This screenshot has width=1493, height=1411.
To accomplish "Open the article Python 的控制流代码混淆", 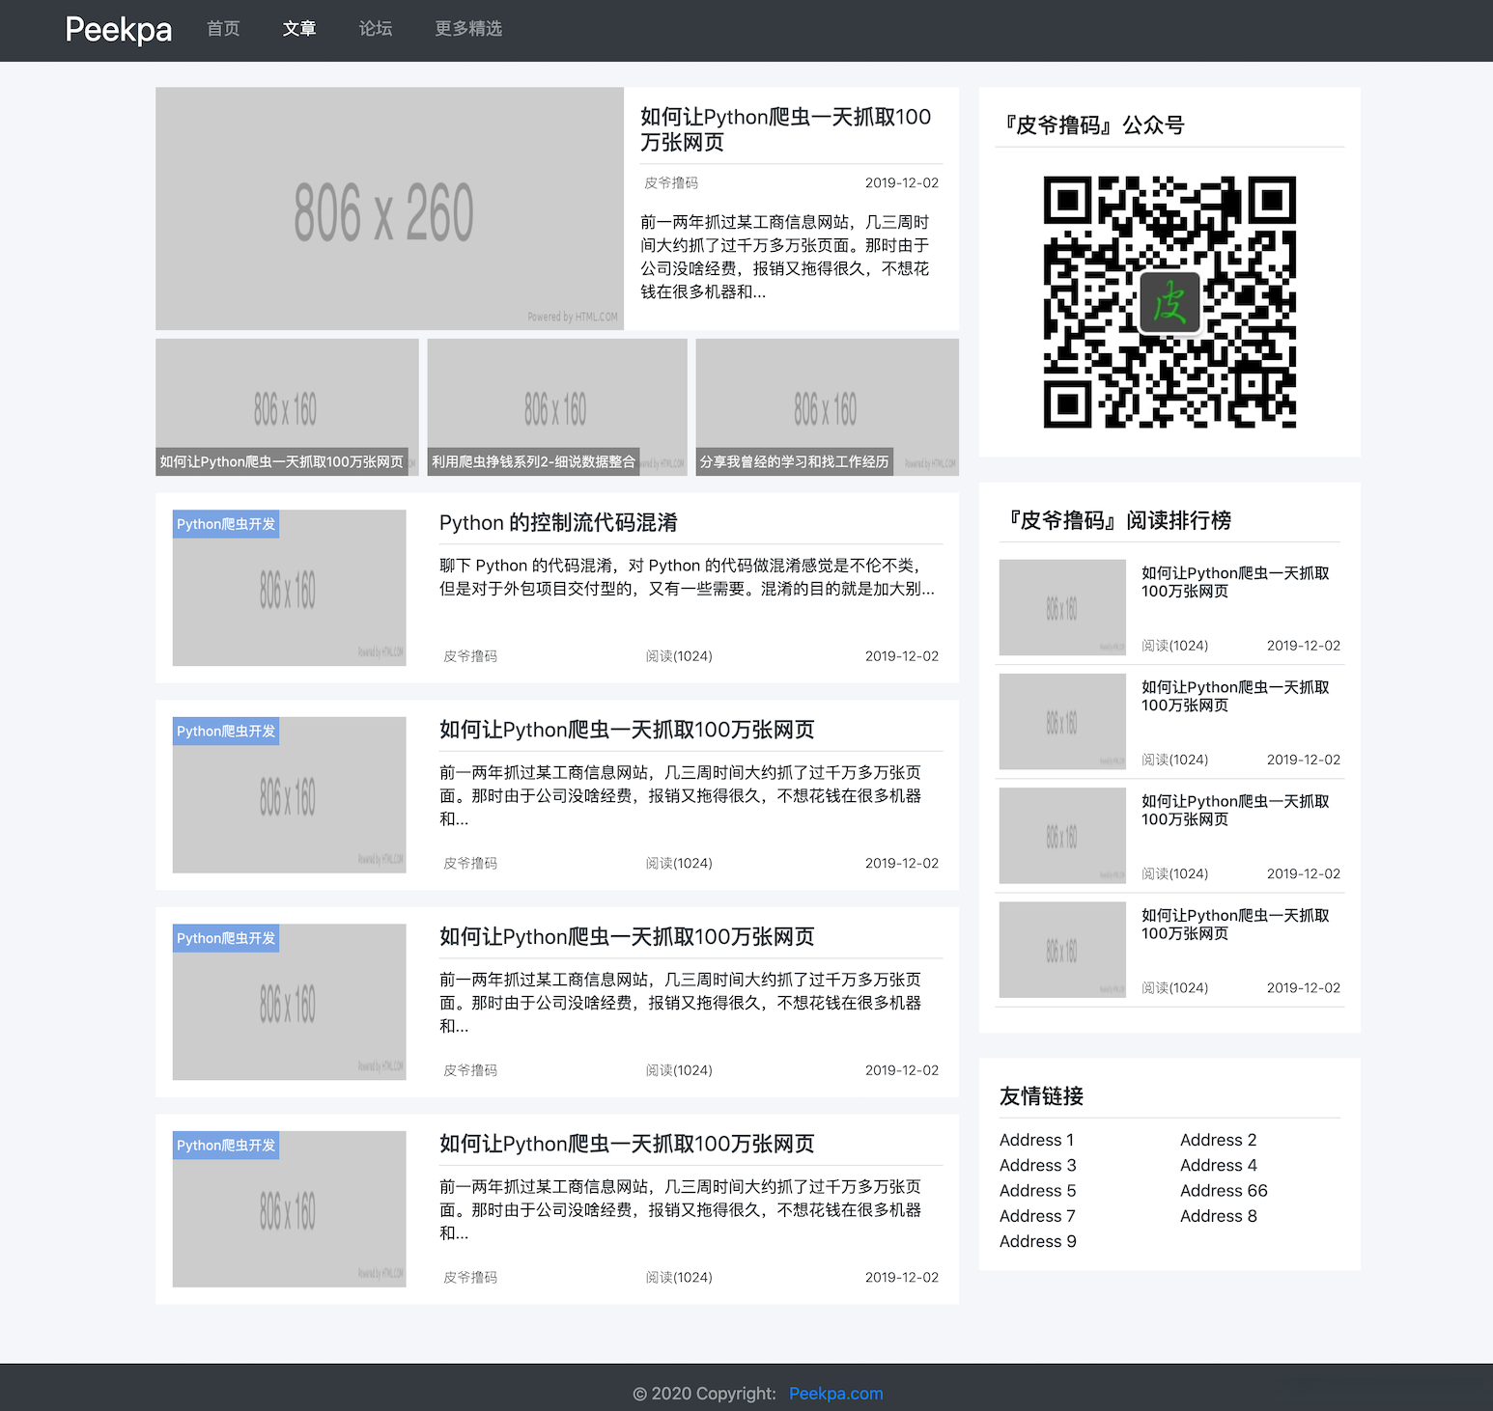I will pos(558,522).
